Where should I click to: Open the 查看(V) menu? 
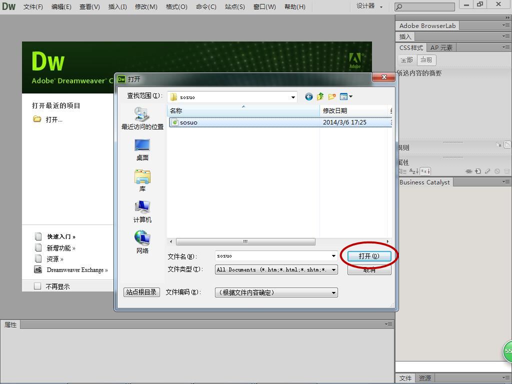(x=90, y=6)
